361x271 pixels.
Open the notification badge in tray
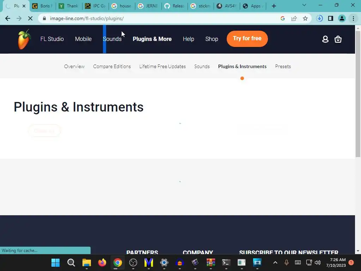point(351,263)
